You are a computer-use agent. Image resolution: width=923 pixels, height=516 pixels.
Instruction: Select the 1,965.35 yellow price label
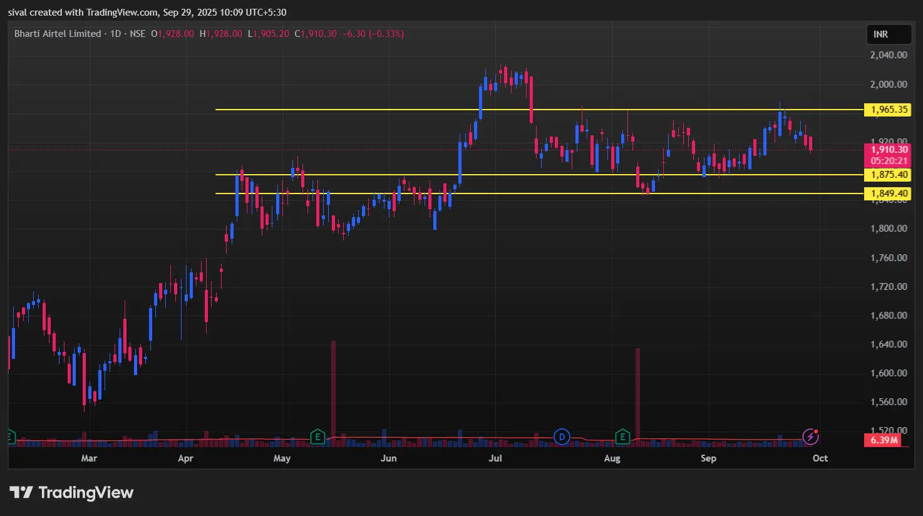[888, 110]
